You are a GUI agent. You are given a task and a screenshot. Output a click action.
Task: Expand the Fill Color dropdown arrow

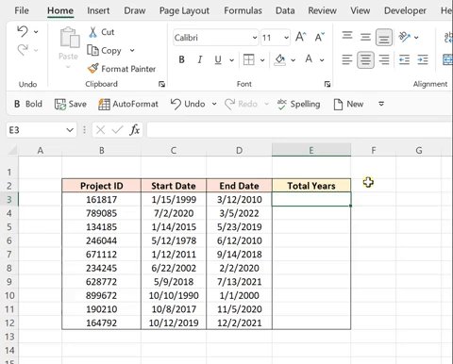[x=293, y=59]
